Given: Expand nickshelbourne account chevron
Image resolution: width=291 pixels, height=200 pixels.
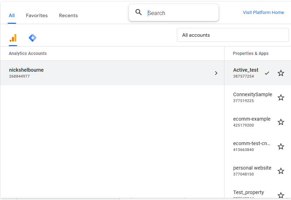Looking at the screenshot, I should point(216,73).
